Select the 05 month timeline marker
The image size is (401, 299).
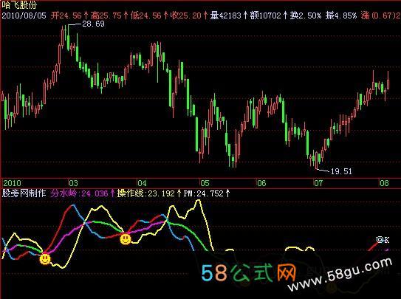205,183
